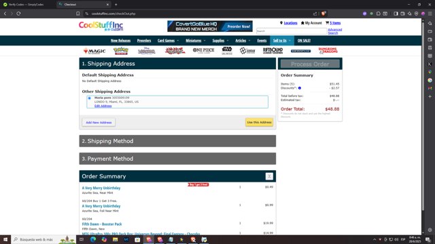Open the Star Wars Unlimited logo

click(227, 51)
